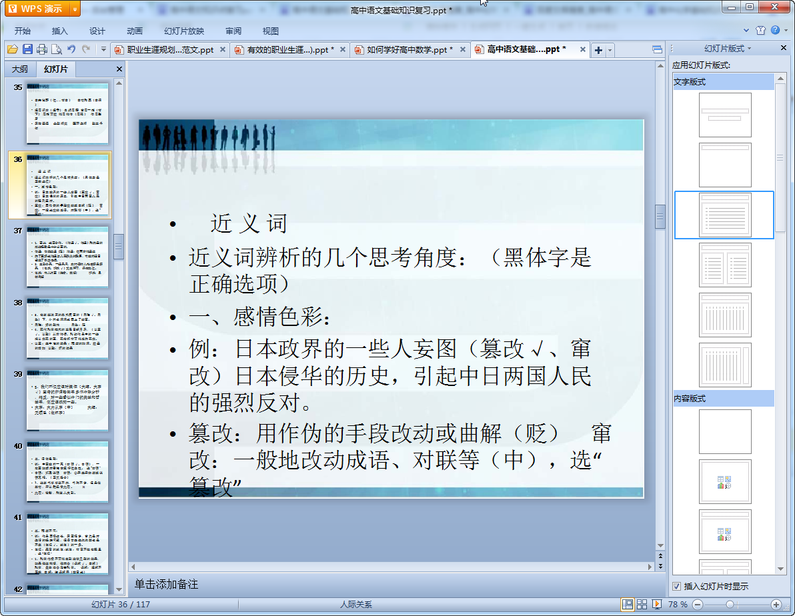
Task: Collapse the 内容版式 layout section header
Action: pos(723,399)
